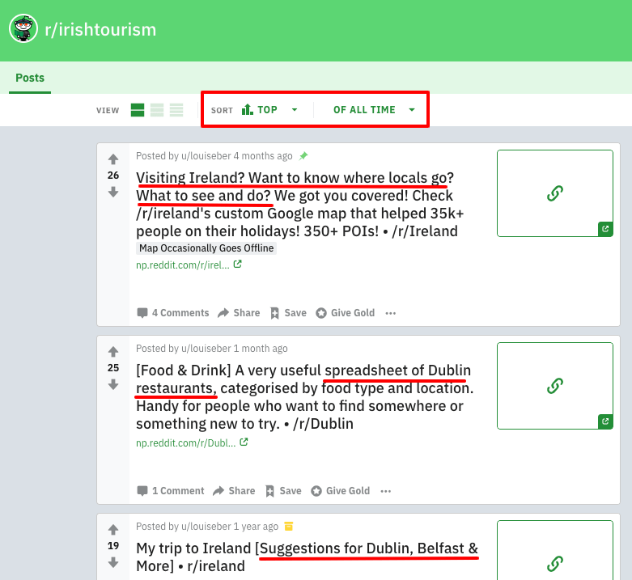The height and width of the screenshot is (580, 632).
Task: Open 4 Comments on Visiting Ireland post
Action: coord(173,313)
